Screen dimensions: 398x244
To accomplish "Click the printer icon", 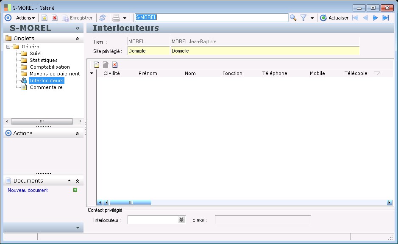I will tap(116, 18).
